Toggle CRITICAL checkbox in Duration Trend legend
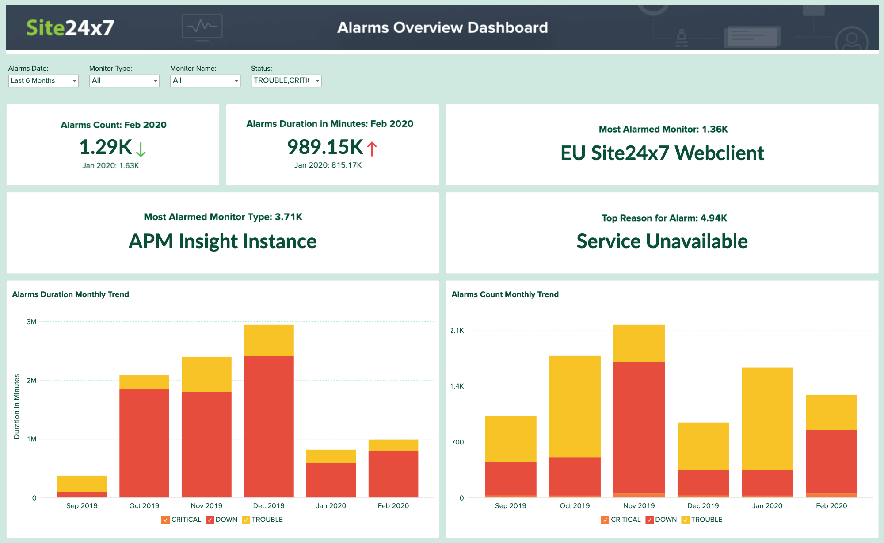The image size is (884, 543). click(165, 520)
